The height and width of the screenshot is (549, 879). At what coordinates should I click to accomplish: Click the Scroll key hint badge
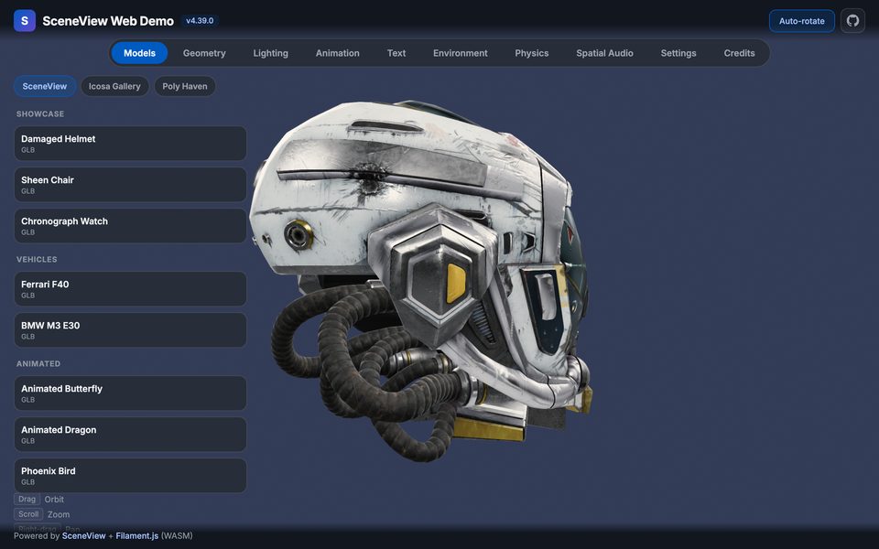click(28, 514)
